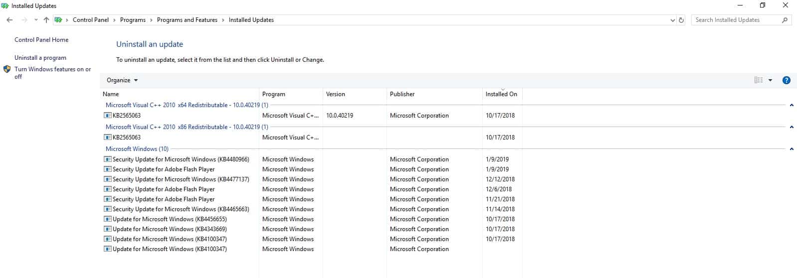Open the Uninstall a program link
Viewport: 797px width, 278px height.
40,58
